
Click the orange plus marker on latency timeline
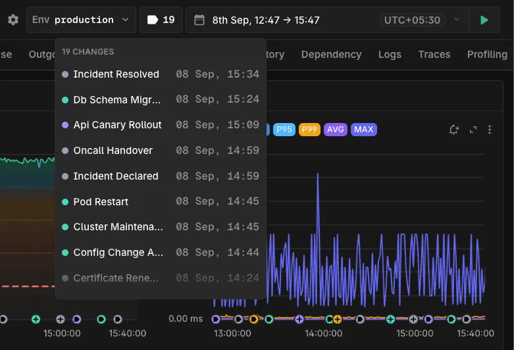tap(337, 319)
